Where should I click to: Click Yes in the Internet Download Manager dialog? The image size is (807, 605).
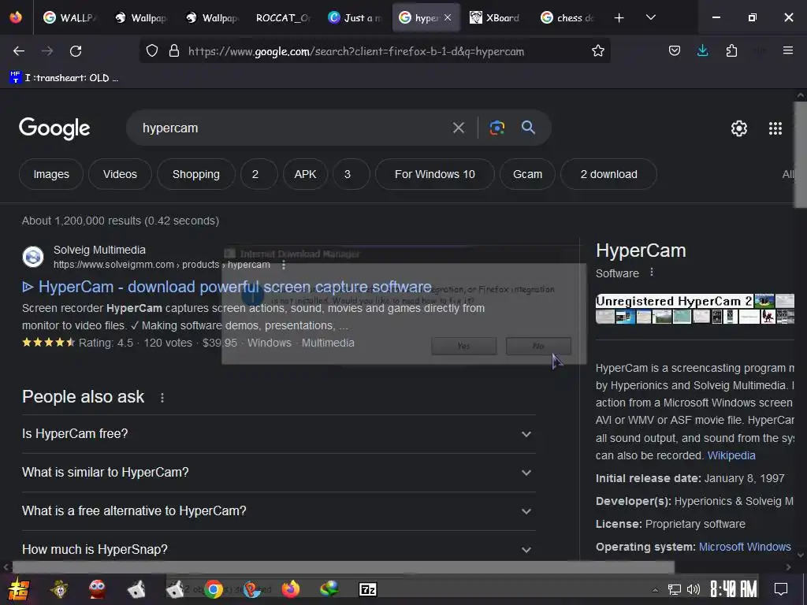[x=463, y=347]
